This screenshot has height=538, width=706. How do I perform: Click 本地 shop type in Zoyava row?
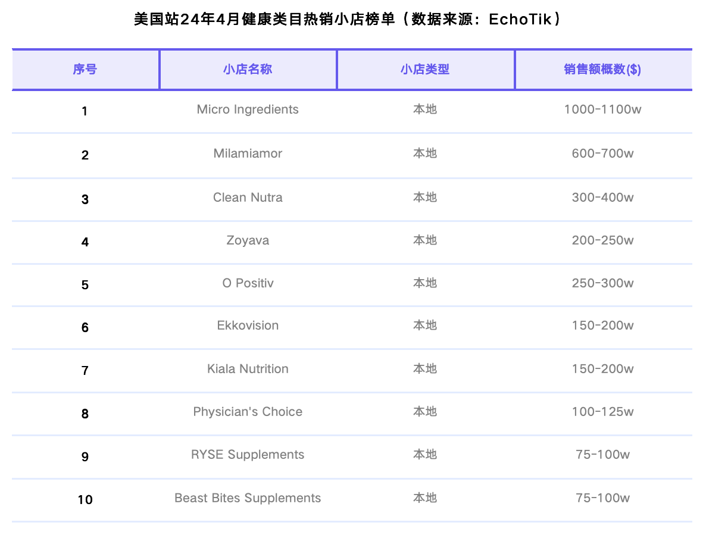coord(425,240)
